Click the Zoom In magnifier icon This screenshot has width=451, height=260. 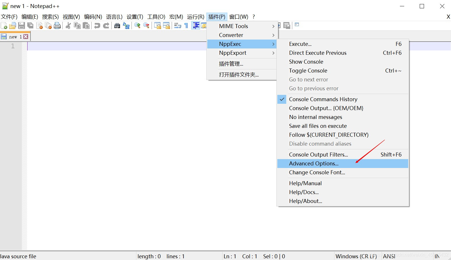point(137,26)
